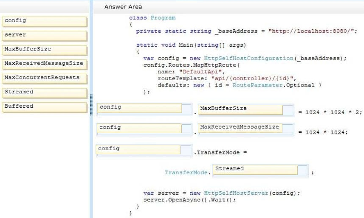Click the splitter grip between panels
364x218 pixels.
pos(91,105)
